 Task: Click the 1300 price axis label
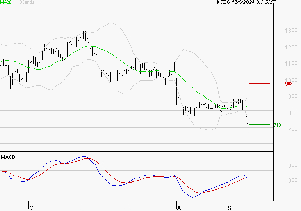(x=291, y=30)
